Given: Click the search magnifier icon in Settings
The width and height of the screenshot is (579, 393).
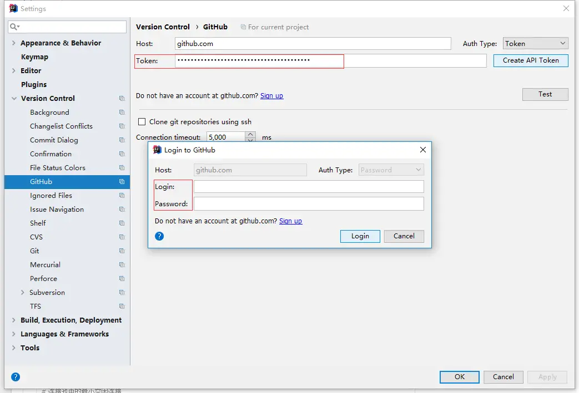Looking at the screenshot, I should click(x=14, y=27).
